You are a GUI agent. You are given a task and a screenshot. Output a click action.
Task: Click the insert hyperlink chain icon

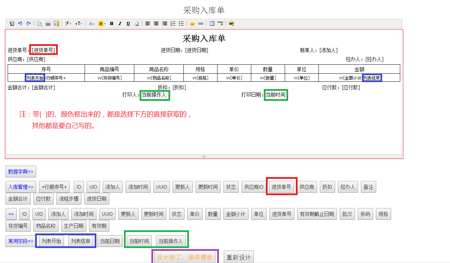(200, 24)
